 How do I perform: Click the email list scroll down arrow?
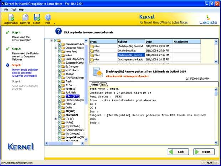coord(216,61)
